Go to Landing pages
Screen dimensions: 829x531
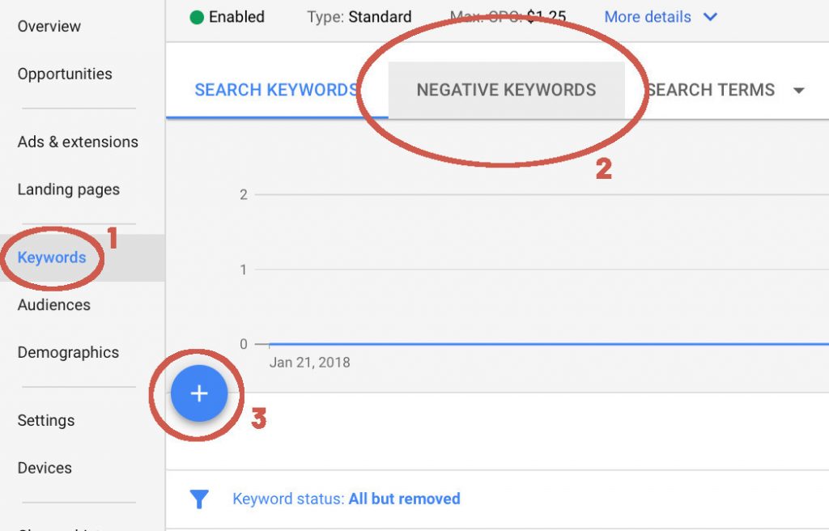[x=68, y=189]
